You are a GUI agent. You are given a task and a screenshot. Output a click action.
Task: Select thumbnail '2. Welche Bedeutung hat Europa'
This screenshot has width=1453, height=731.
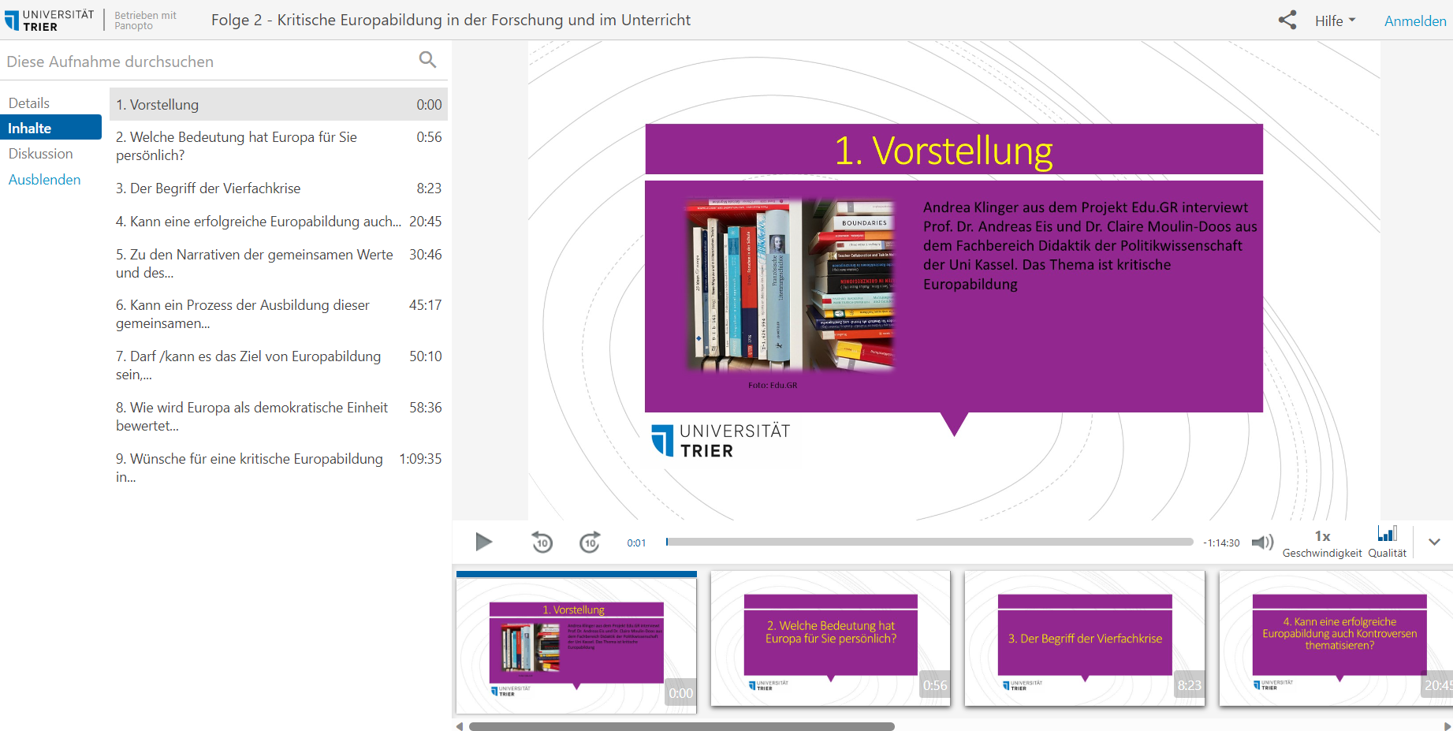[830, 639]
